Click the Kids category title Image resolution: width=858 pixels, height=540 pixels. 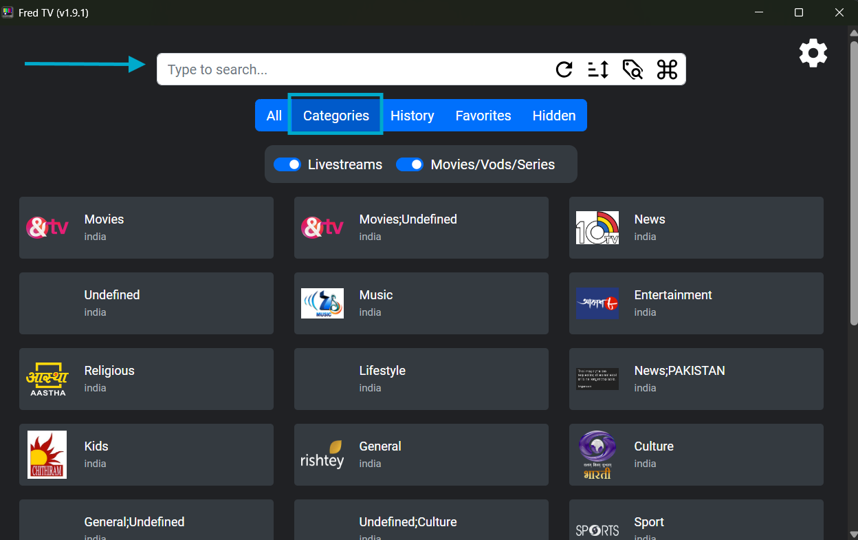tap(96, 446)
